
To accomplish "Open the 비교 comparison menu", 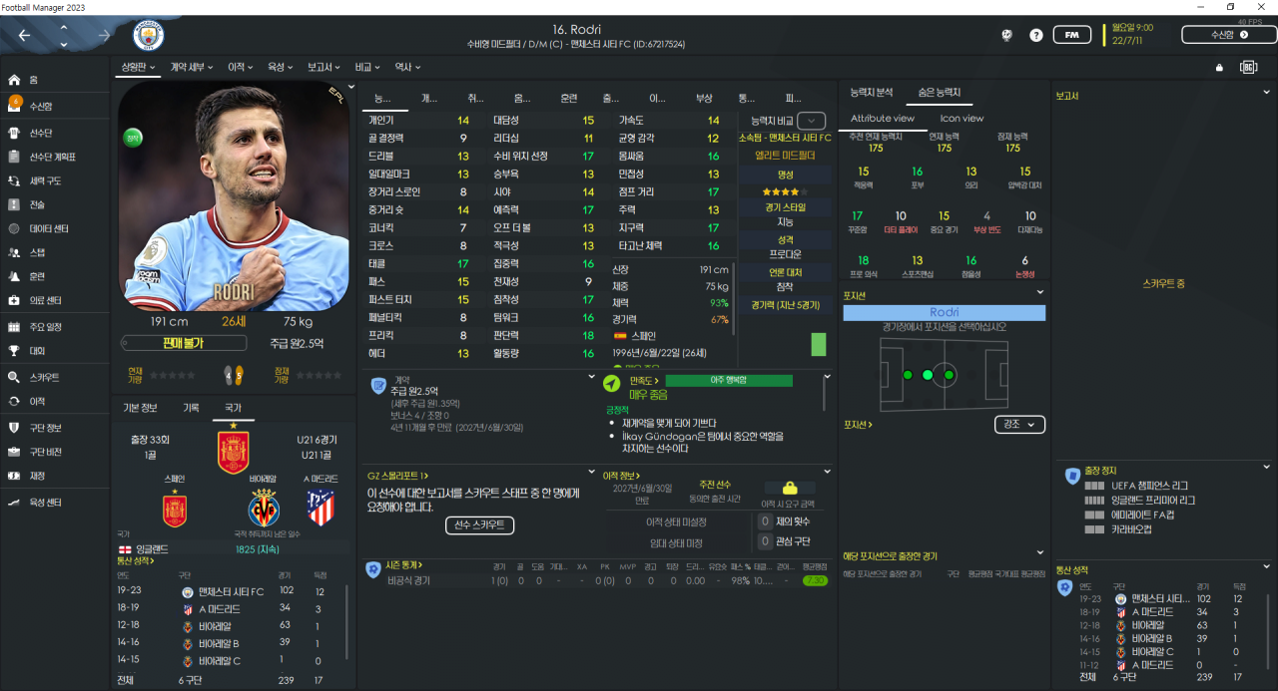I will (367, 67).
